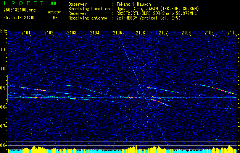Image resolution: width=240 pixels, height=153 pixels.
Task: Click the Receiver value R820T2 SDR-Sharp
Action: 156,13
